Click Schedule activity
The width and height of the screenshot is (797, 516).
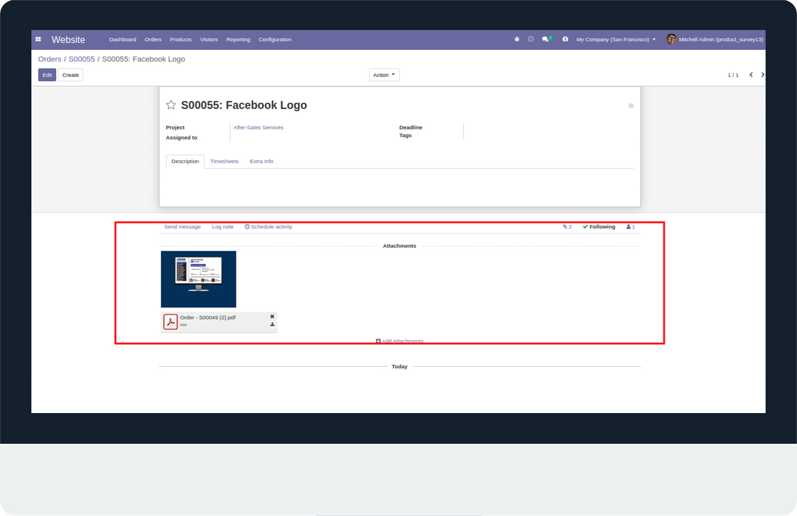click(268, 227)
